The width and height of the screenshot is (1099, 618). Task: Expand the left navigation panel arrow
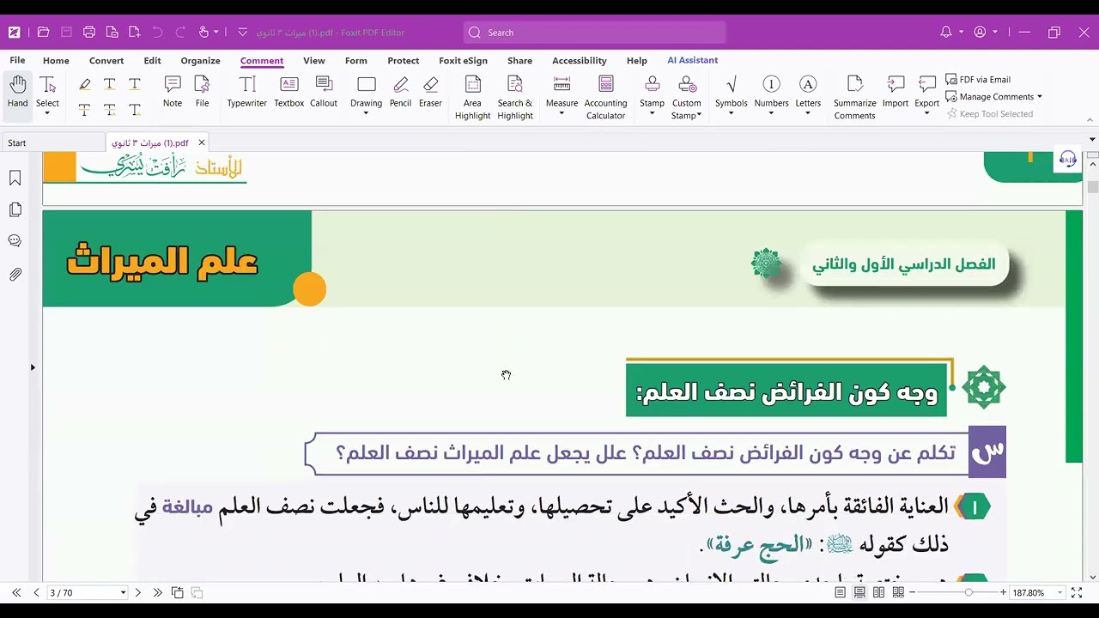point(33,367)
